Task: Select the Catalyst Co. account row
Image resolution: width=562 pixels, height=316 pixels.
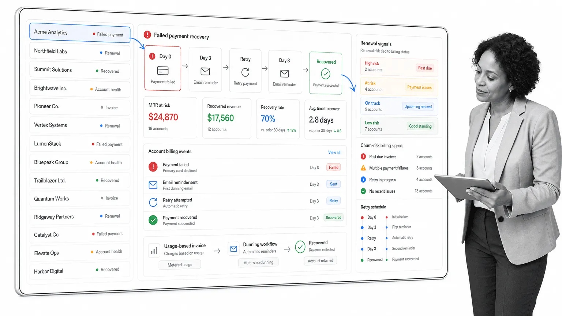Action: (80, 234)
